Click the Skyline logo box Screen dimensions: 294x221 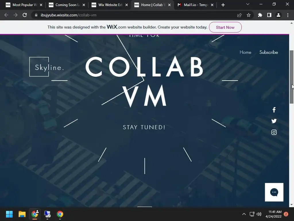tap(47, 67)
